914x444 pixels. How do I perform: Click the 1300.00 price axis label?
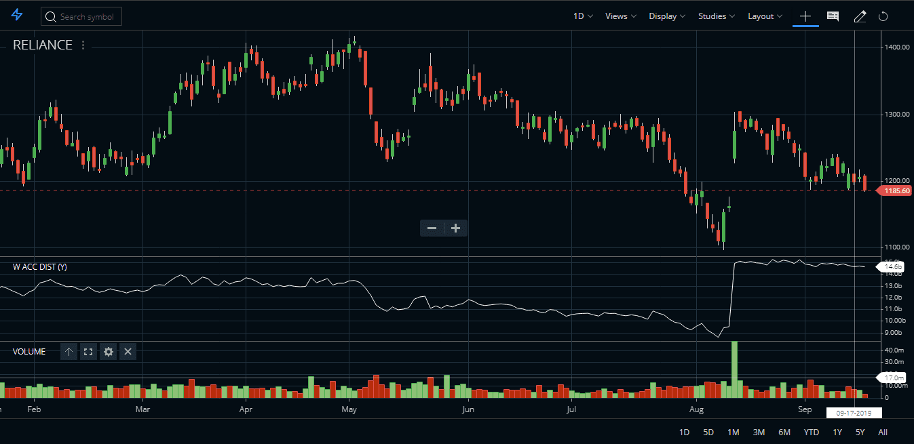tap(897, 114)
